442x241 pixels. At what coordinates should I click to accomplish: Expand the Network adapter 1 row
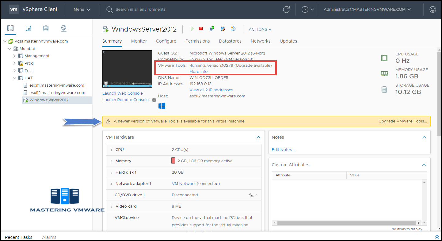coord(111,184)
